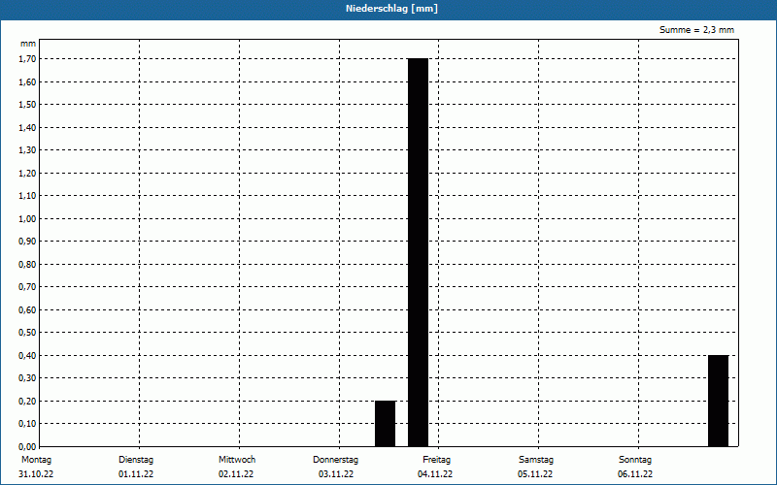Click the 'Freitag' day label
Image resolution: width=777 pixels, height=485 pixels.
coord(436,460)
